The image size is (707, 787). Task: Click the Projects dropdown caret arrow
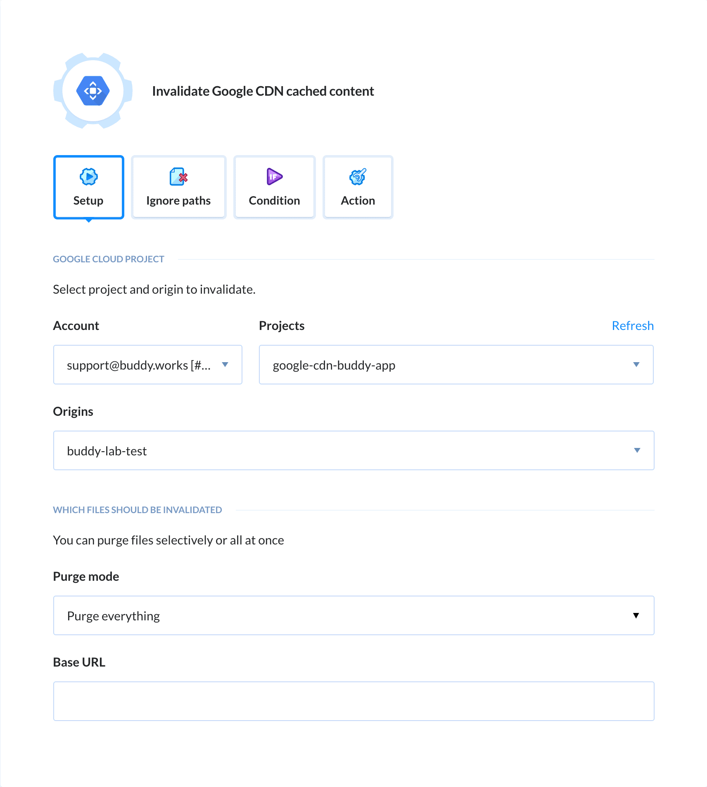click(637, 365)
